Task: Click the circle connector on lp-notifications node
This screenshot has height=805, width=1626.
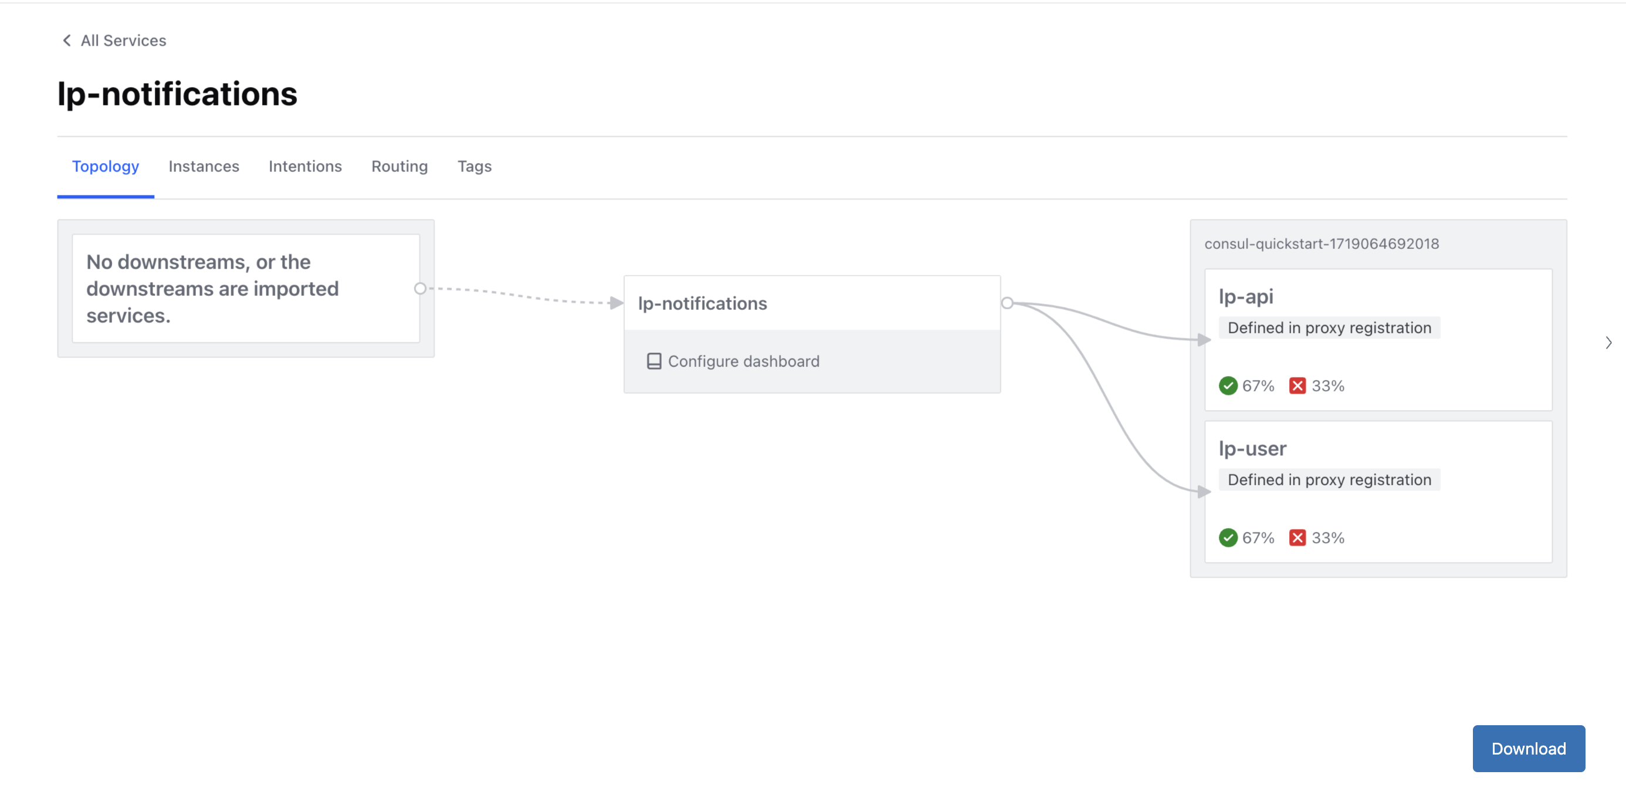Action: tap(1007, 304)
